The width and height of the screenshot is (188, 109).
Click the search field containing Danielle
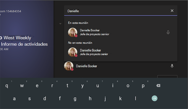pyautogui.click(x=121, y=11)
